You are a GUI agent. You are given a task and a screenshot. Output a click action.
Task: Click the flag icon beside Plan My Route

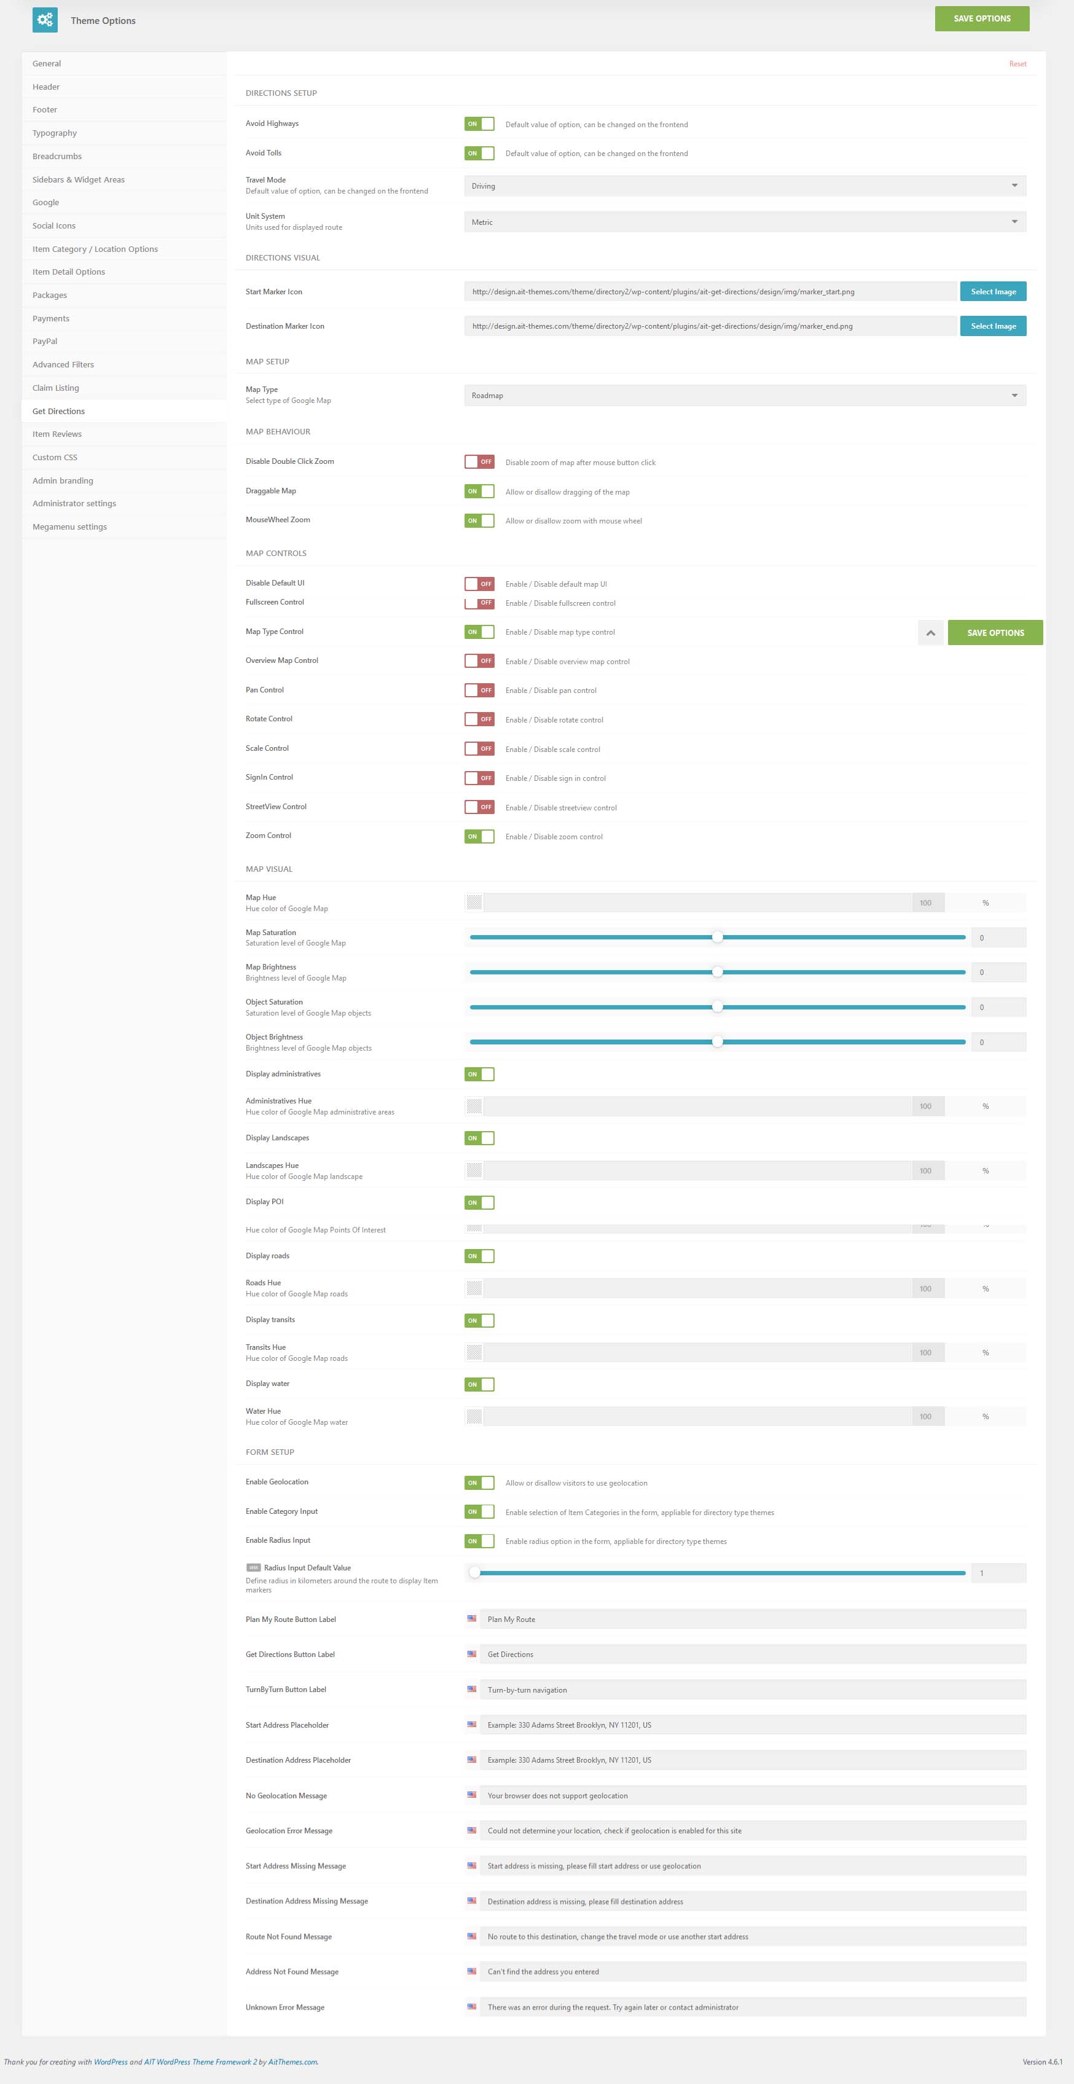472,1619
